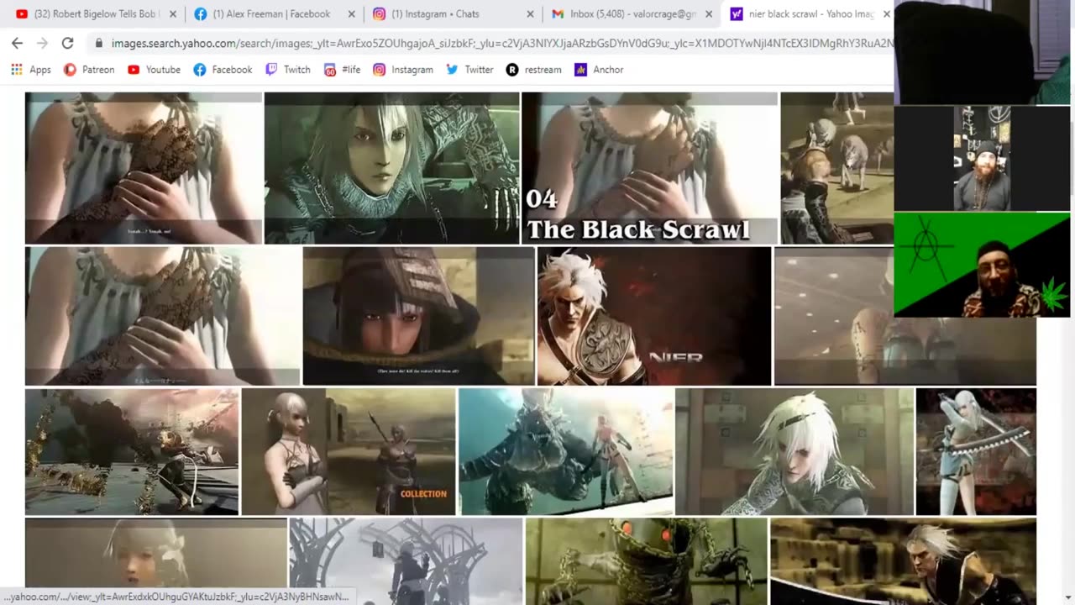1075x605 pixels.
Task: Open the Twitch bookmark
Action: tap(288, 70)
